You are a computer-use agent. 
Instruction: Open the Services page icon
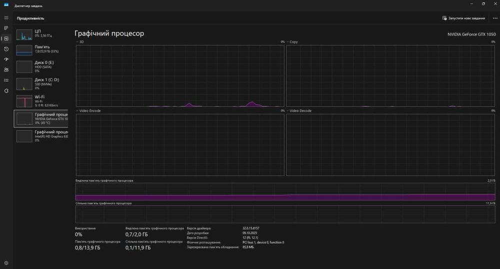point(6,91)
